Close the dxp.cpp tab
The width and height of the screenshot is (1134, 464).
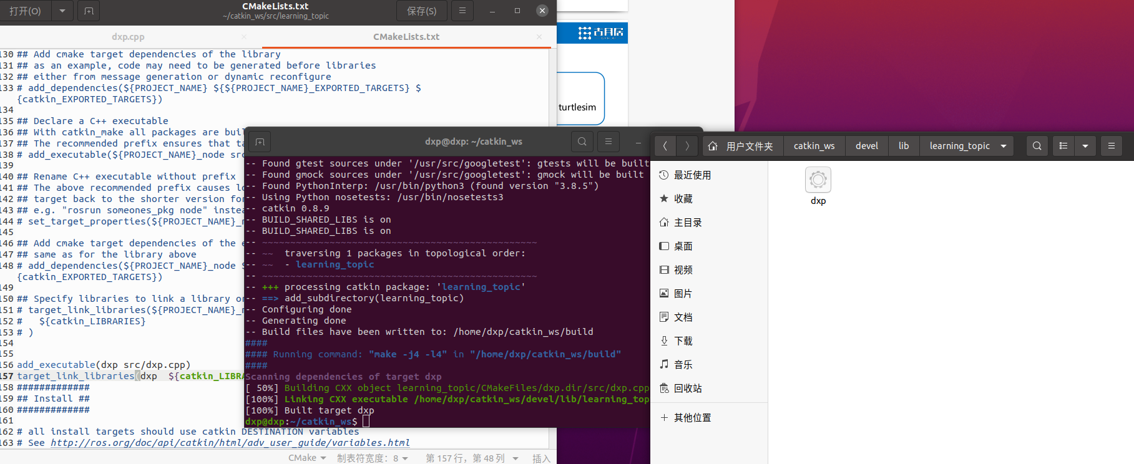244,37
